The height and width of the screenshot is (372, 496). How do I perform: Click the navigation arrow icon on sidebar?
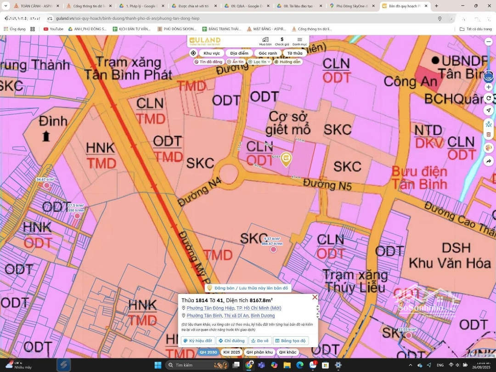click(x=488, y=110)
